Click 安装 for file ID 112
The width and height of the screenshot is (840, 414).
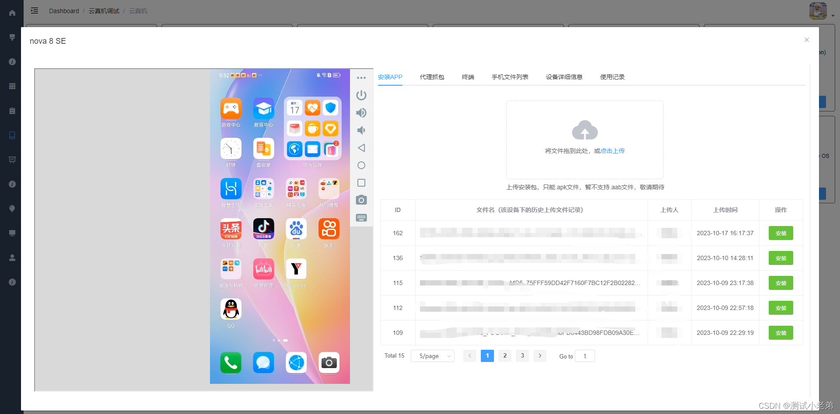pos(781,308)
